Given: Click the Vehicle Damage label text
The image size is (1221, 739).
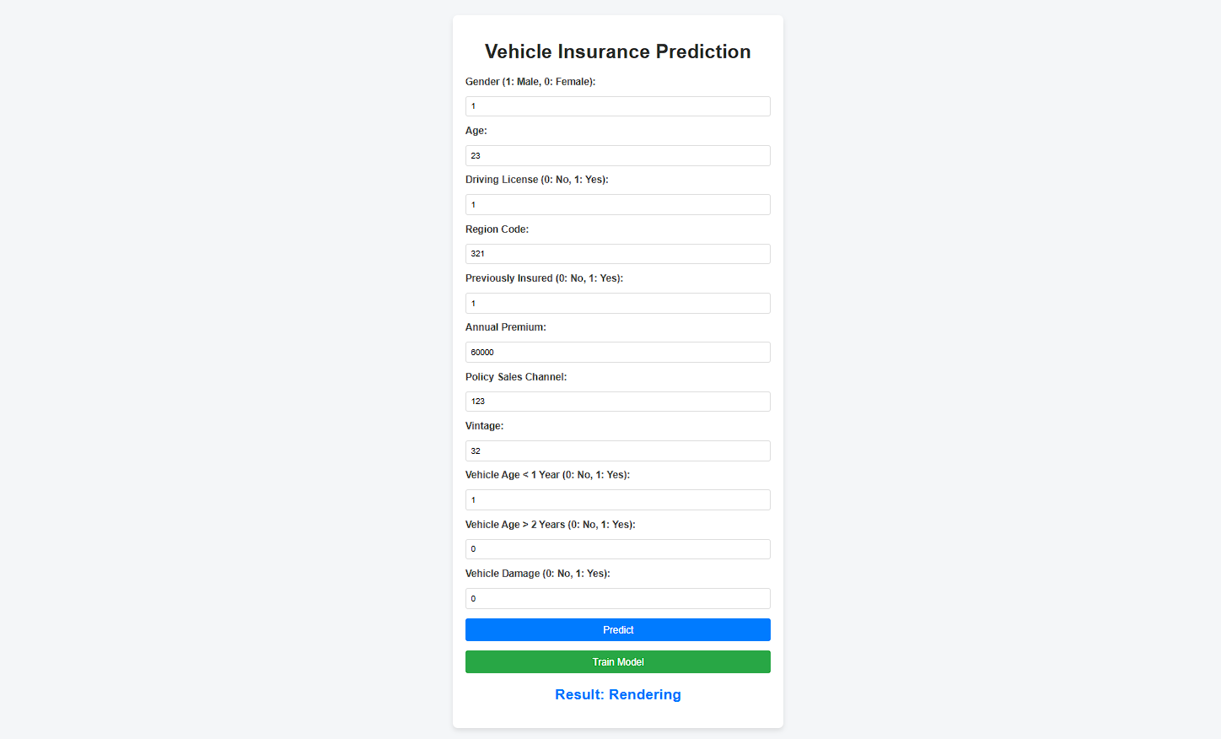Looking at the screenshot, I should (x=537, y=573).
